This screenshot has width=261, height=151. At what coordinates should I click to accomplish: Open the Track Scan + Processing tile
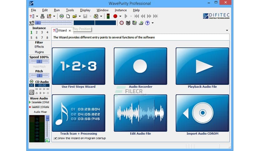coord(79,113)
